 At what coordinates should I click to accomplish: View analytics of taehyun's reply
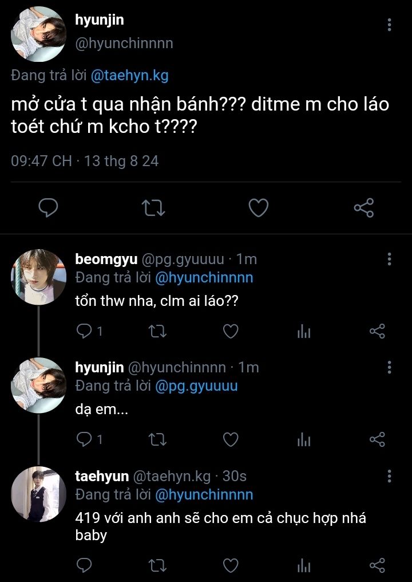point(304,566)
